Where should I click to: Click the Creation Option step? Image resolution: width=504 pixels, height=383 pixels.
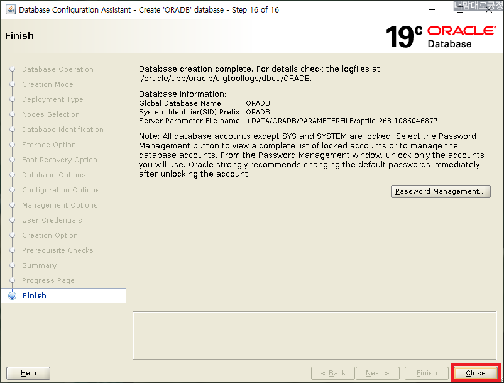(50, 235)
